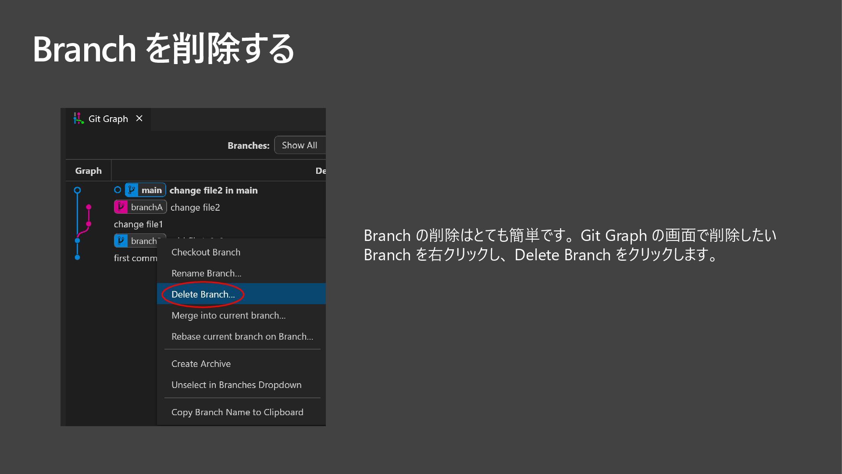Viewport: 842px width, 474px height.
Task: Click Copy Branch Name to Clipboard
Action: 237,412
